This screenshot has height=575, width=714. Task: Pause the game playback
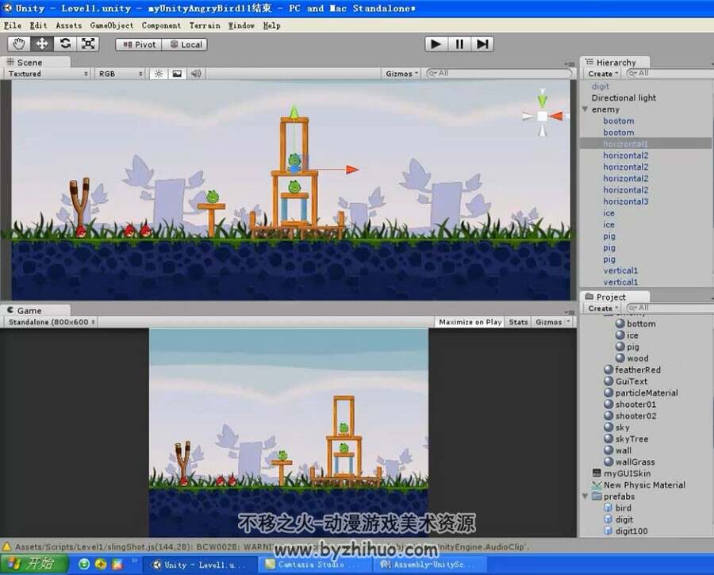click(459, 44)
